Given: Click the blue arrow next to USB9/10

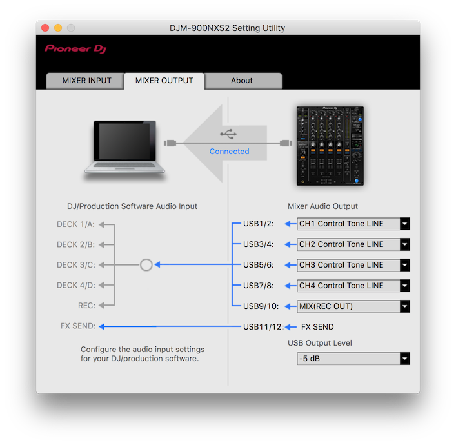Looking at the screenshot, I should click(290, 306).
